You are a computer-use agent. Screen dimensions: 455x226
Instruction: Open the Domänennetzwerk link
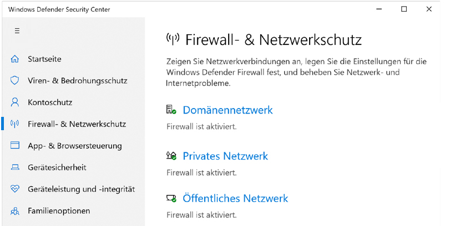pyautogui.click(x=228, y=110)
